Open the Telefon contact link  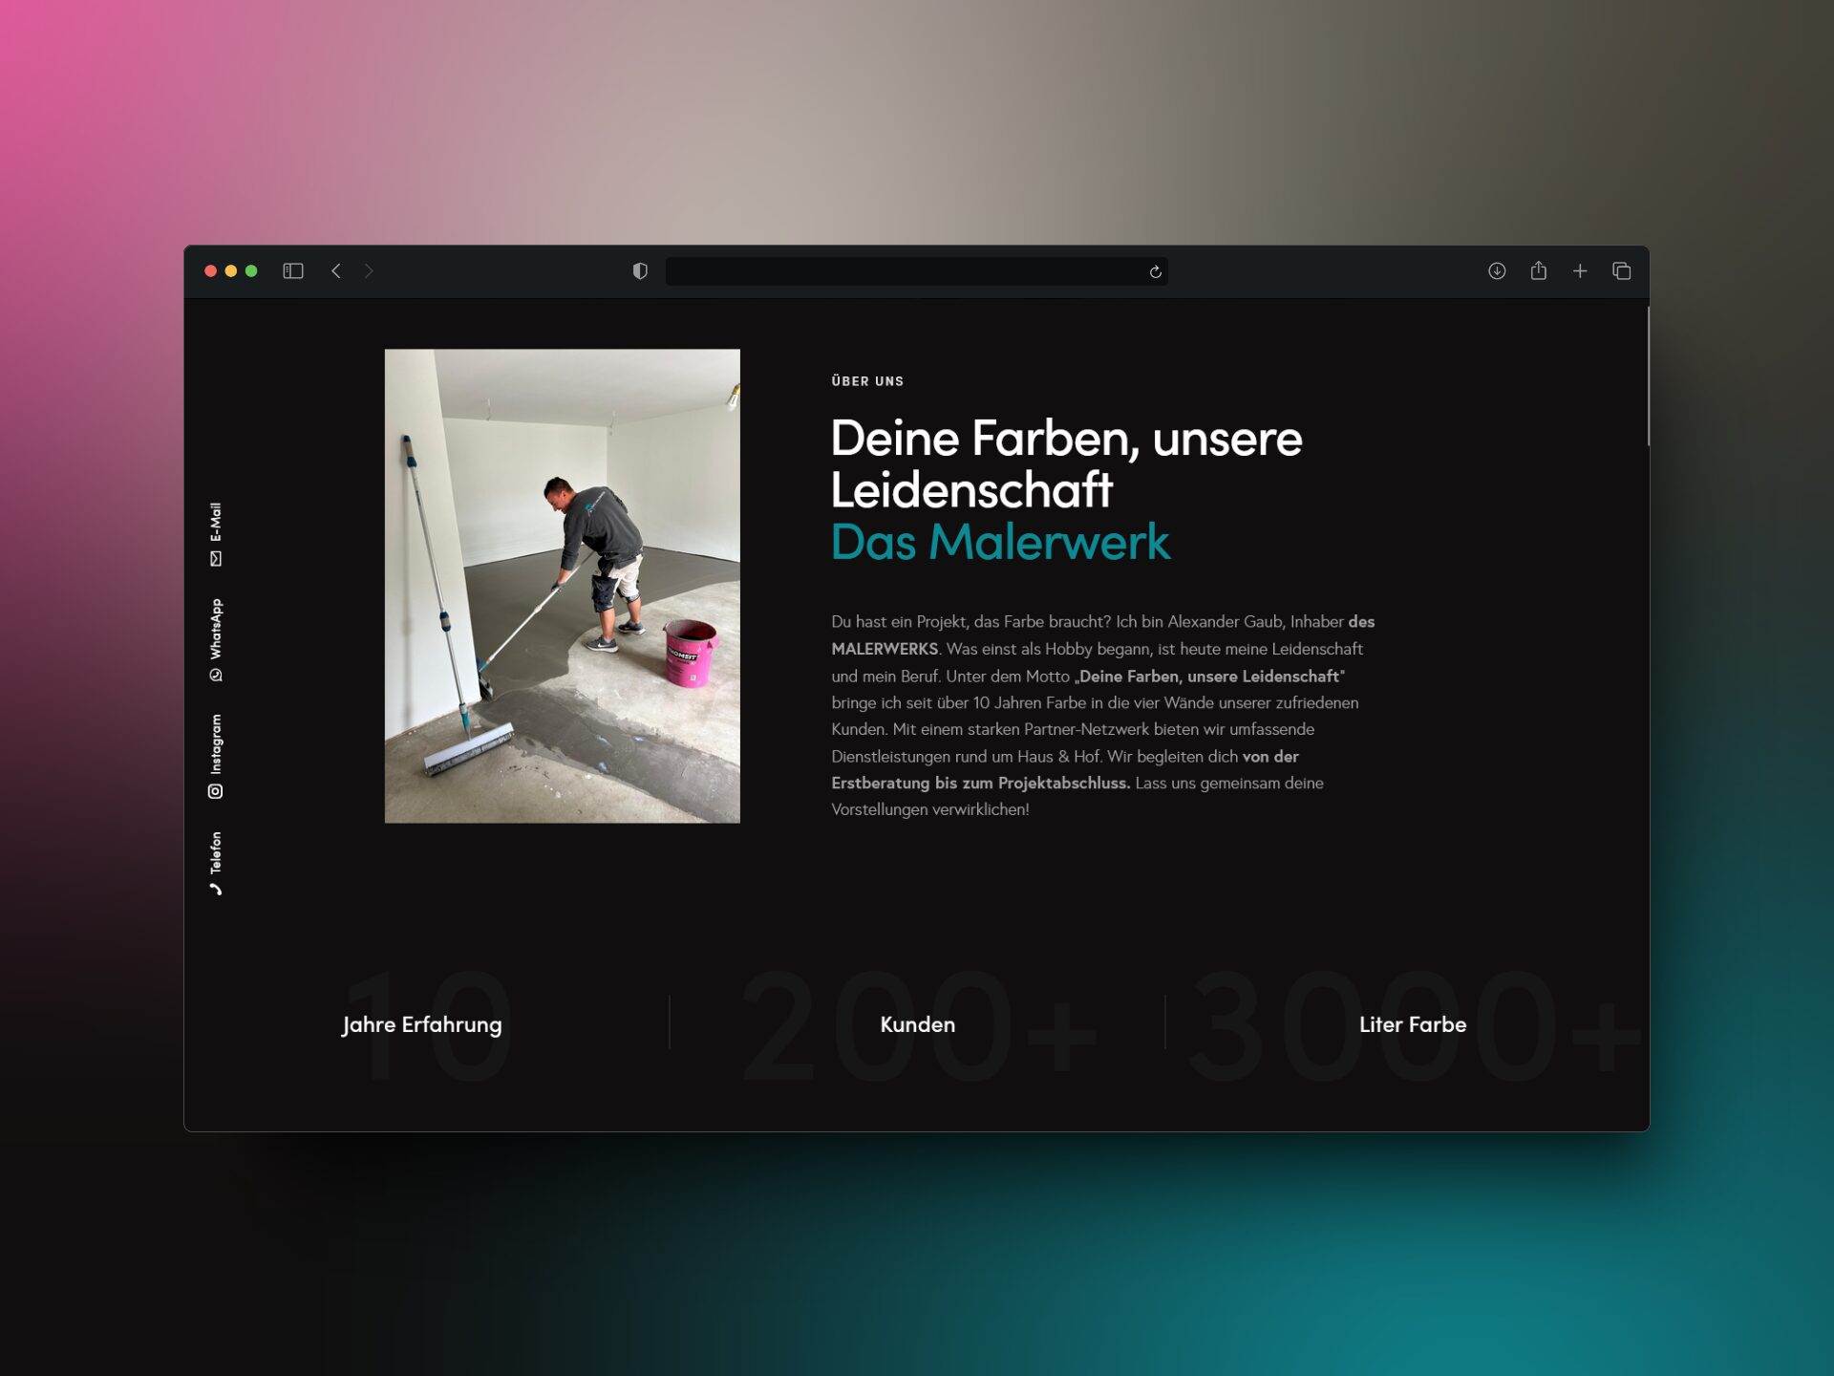pyautogui.click(x=216, y=863)
